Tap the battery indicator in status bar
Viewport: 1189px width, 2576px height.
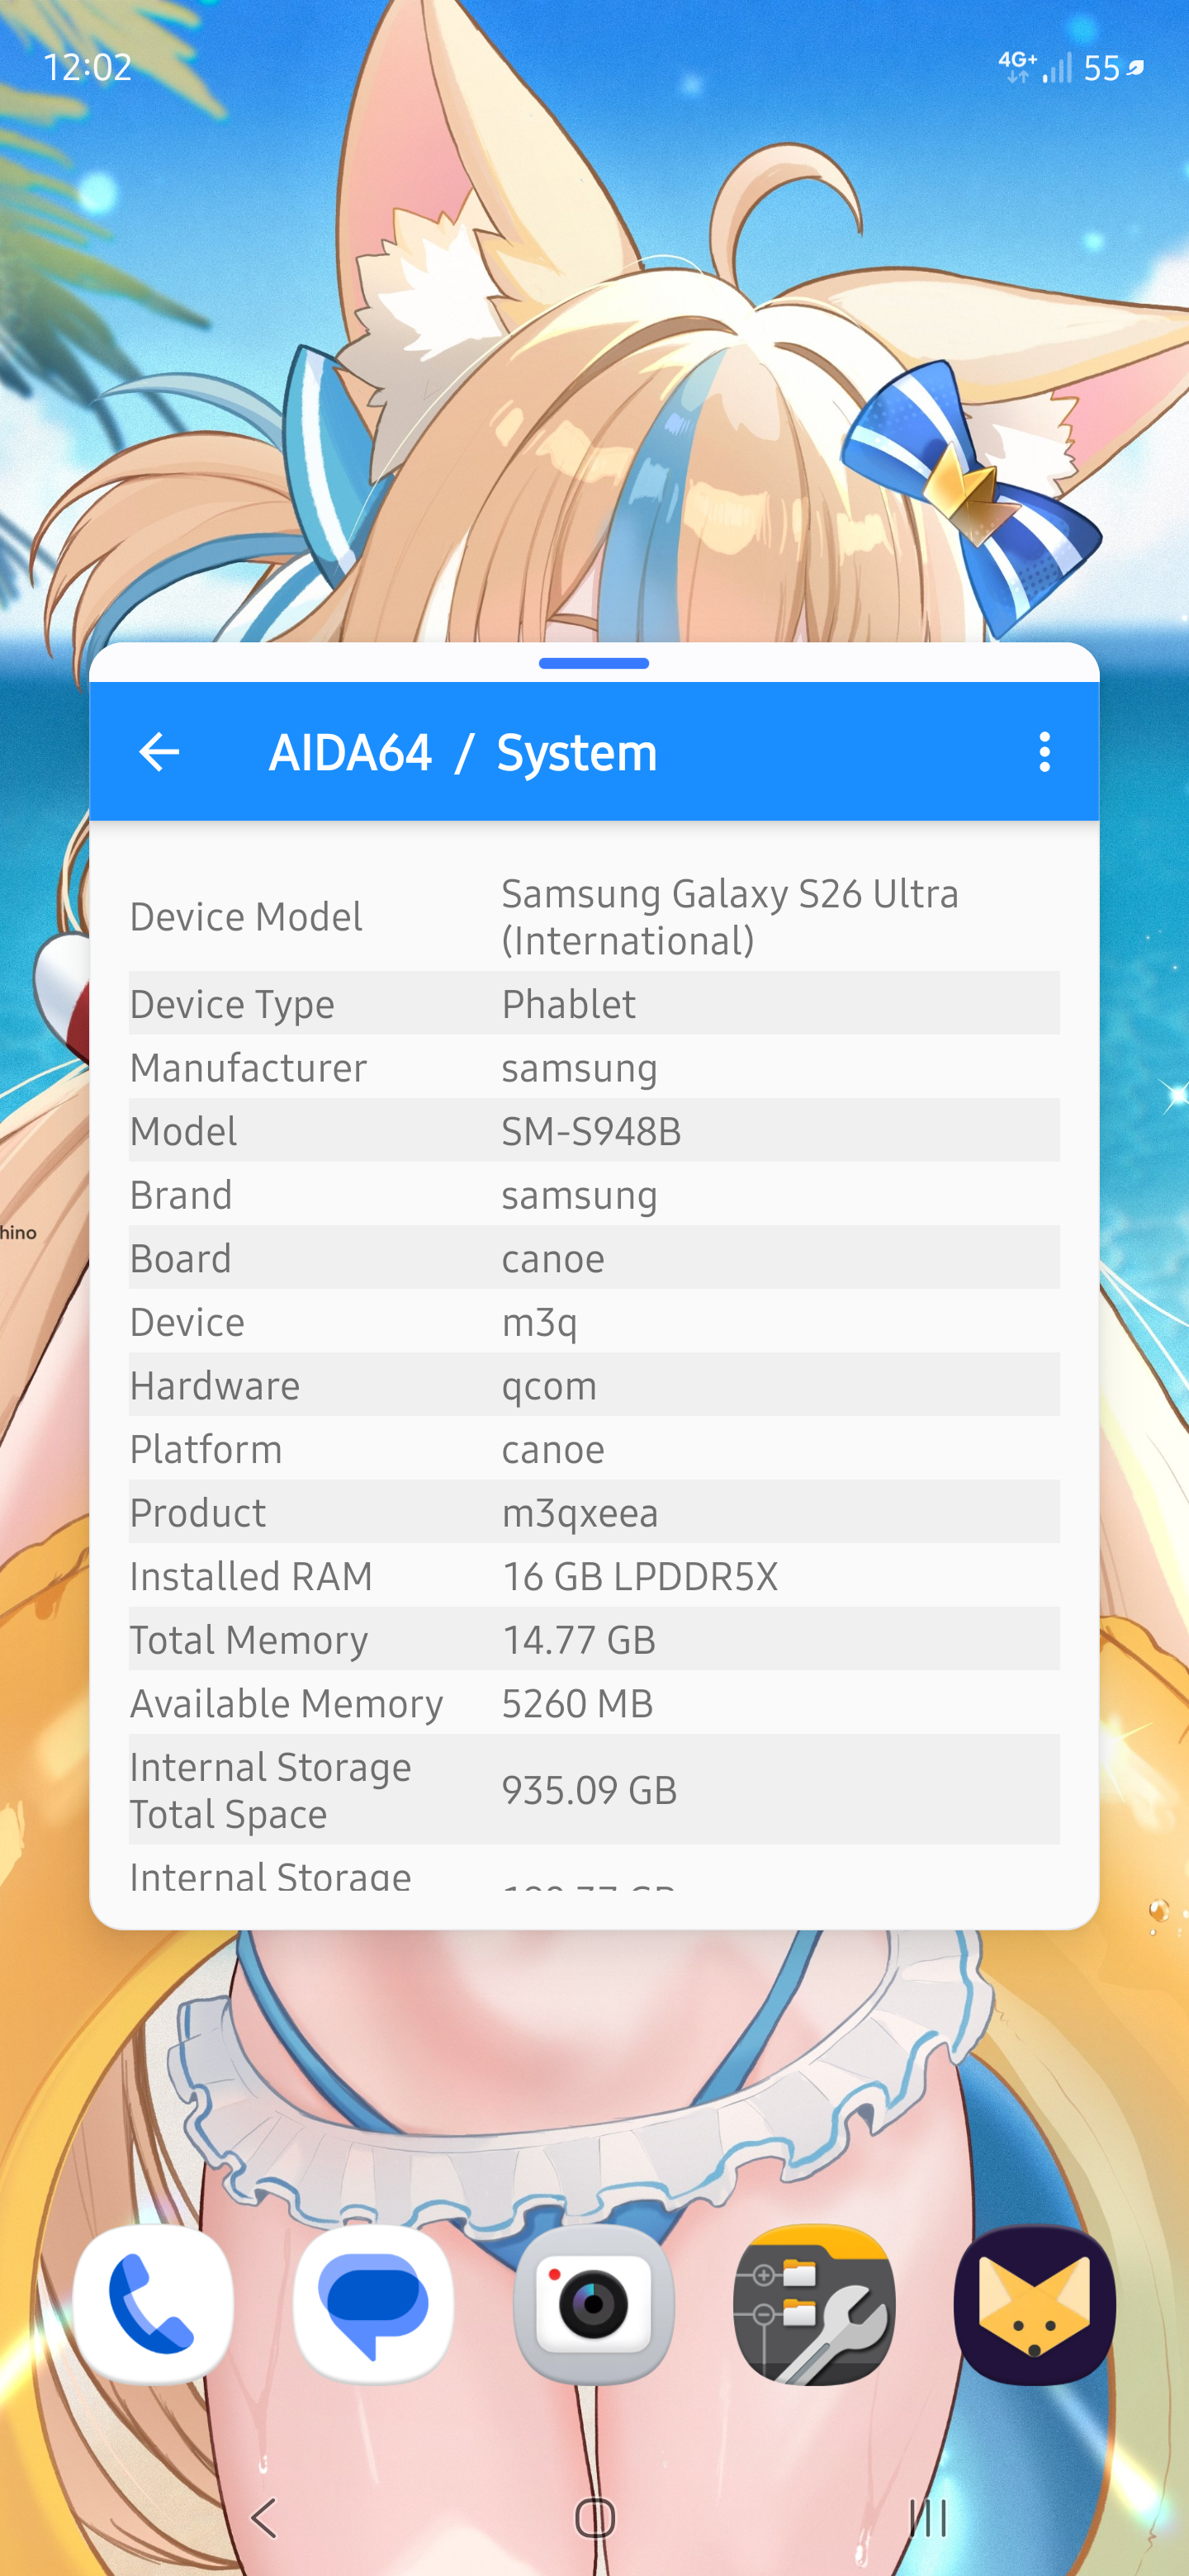pos(1113,68)
